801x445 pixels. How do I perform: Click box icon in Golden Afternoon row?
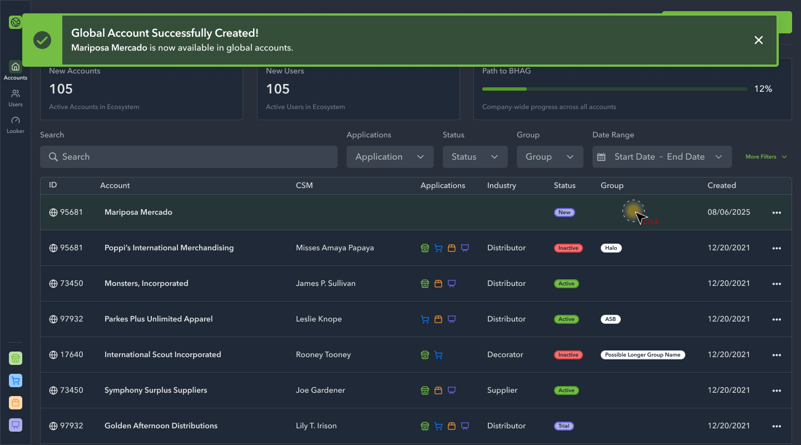coord(452,426)
